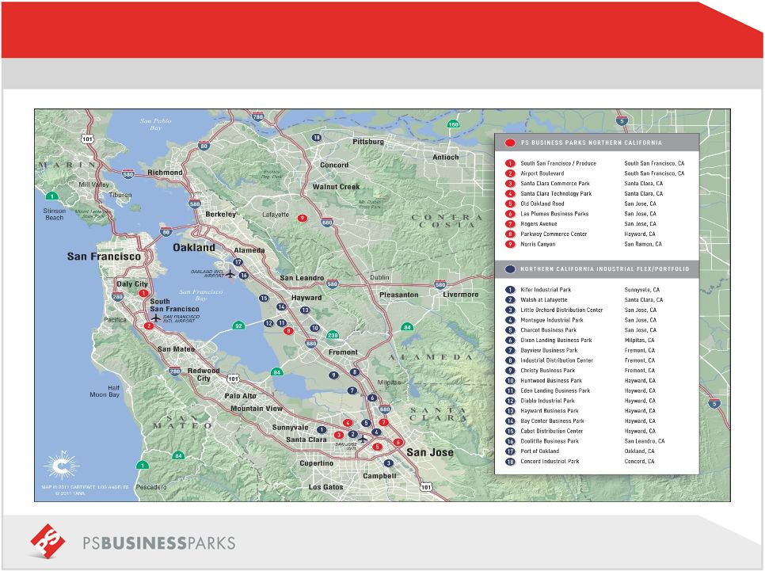Screen dimensions: 765x571
Task: Click the blue oval in Industrial Flex legend header
Action: (x=510, y=269)
